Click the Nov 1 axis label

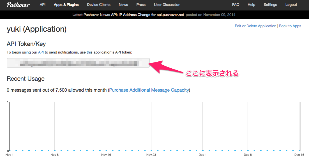(9, 155)
